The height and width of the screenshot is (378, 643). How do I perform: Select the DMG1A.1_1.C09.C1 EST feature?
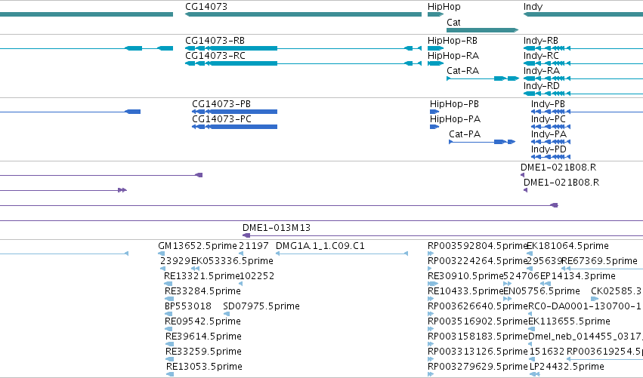click(x=342, y=254)
